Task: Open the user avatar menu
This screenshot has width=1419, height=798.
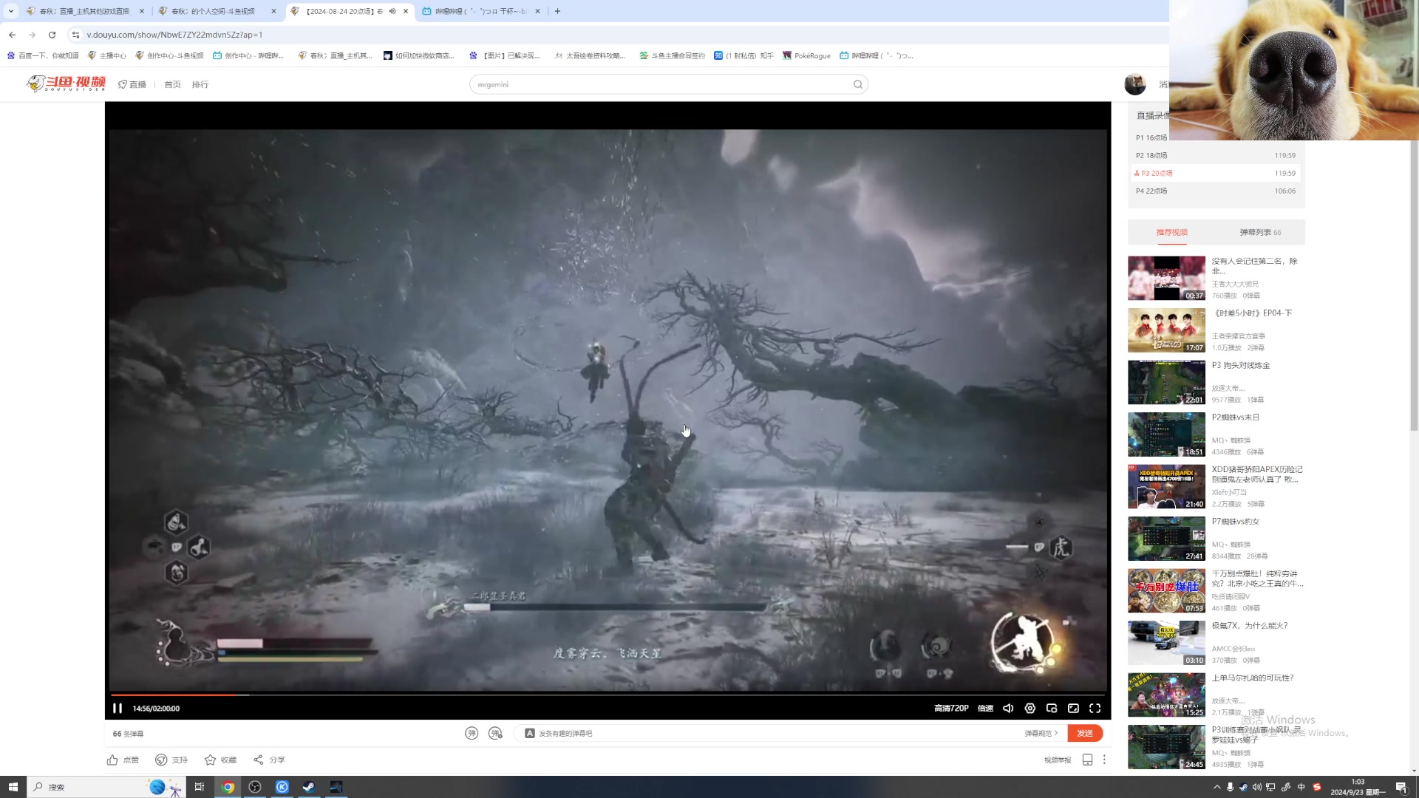Action: (x=1135, y=84)
